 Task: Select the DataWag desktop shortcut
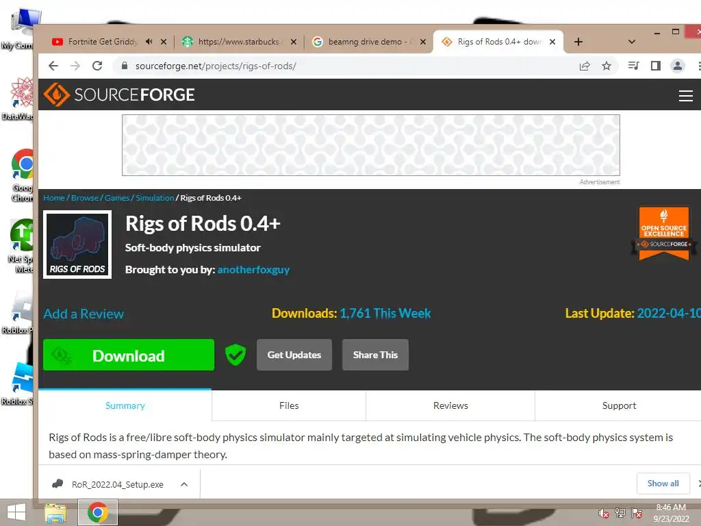click(18, 99)
